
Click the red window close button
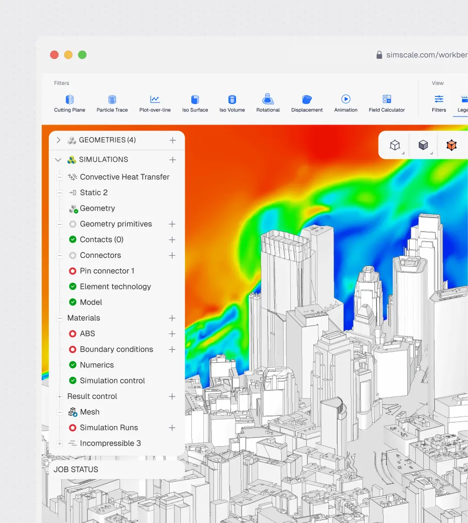pos(54,55)
